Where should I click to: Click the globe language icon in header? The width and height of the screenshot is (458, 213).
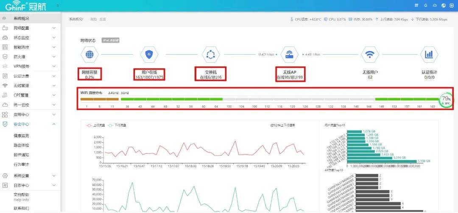444,5
